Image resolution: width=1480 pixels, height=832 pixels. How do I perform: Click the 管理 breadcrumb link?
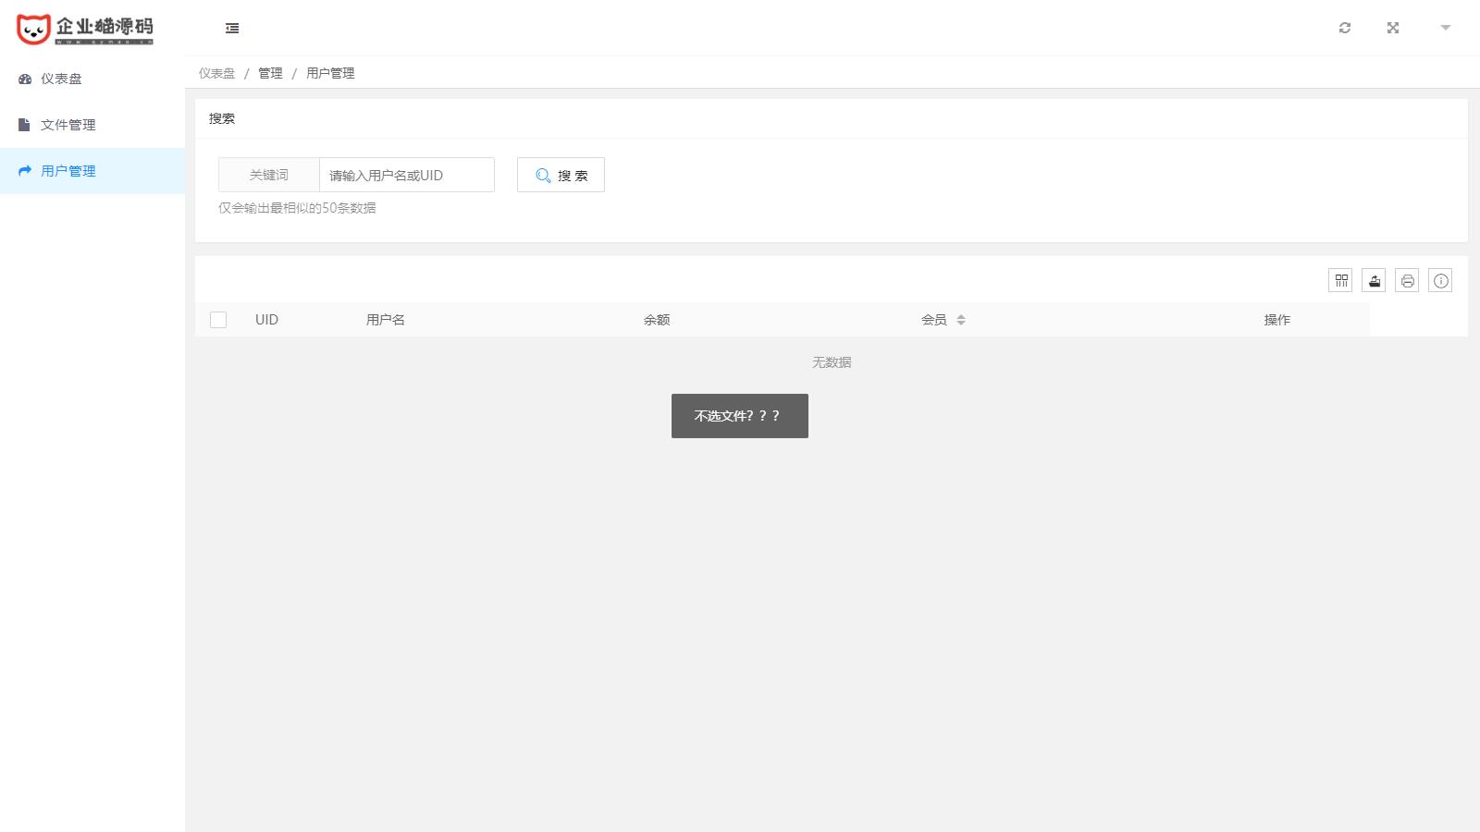[x=270, y=73]
